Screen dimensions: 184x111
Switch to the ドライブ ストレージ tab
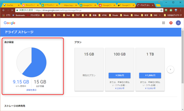click(x=145, y=5)
